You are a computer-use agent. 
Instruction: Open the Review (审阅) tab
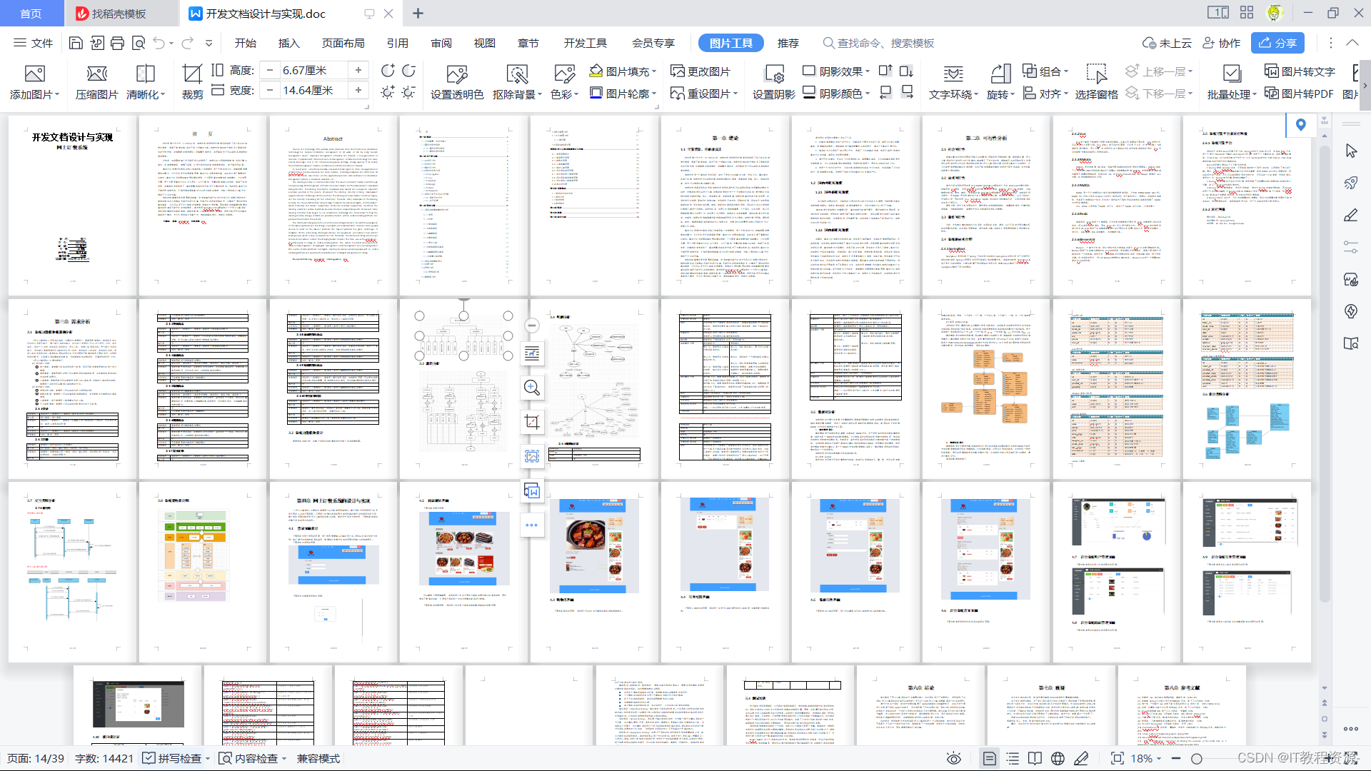click(441, 43)
